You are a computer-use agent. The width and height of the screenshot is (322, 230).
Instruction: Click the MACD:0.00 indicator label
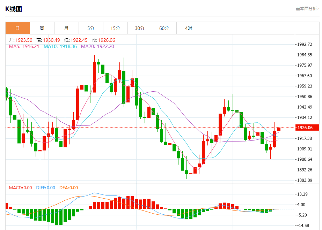(20, 188)
